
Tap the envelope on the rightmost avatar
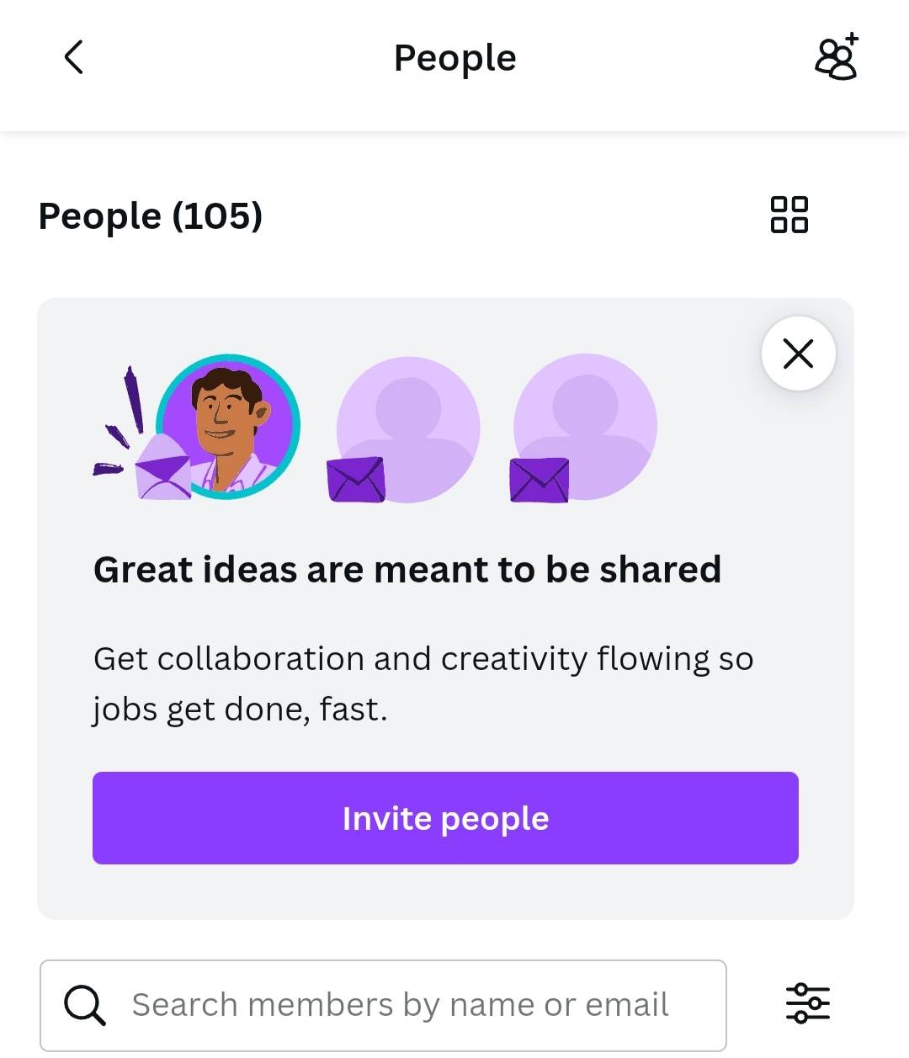(x=539, y=481)
